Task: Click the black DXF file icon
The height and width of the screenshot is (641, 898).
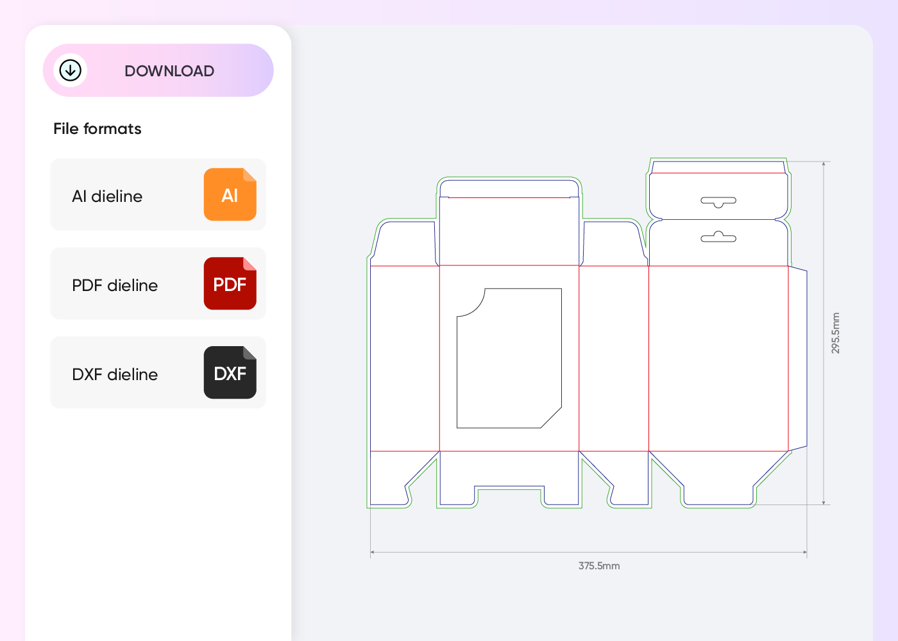Action: coord(230,372)
